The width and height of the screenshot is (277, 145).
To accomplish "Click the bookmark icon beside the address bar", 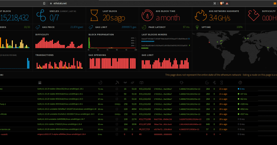I will tap(44, 3).
